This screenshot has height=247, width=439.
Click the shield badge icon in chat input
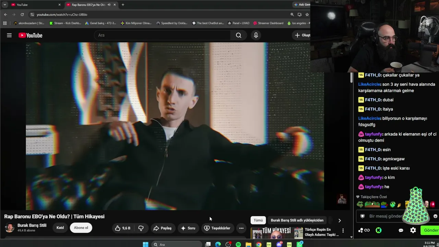click(x=363, y=216)
